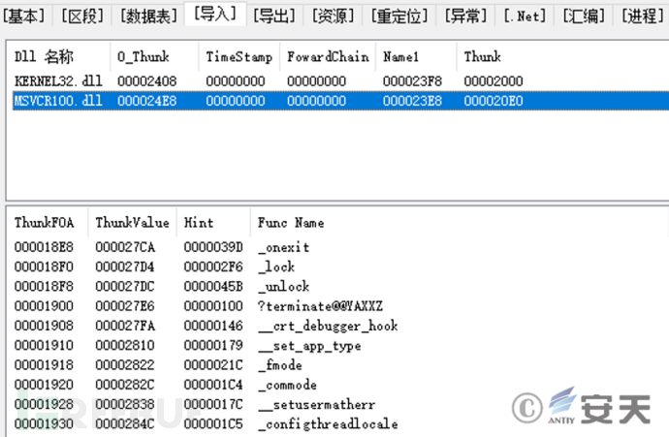Image resolution: width=669 pixels, height=437 pixels.
Task: Click ThunkValue 000027CA
Action: tap(125, 247)
